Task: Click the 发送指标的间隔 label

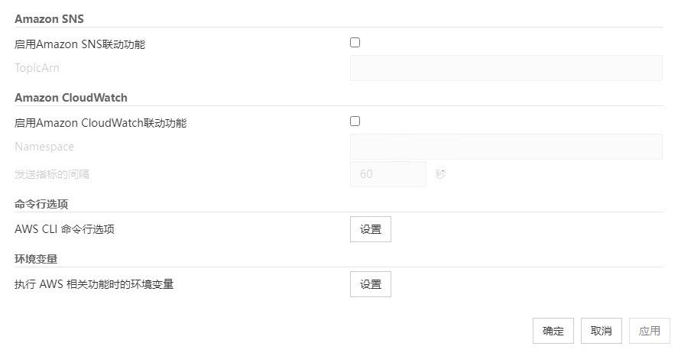Action: [x=52, y=174]
